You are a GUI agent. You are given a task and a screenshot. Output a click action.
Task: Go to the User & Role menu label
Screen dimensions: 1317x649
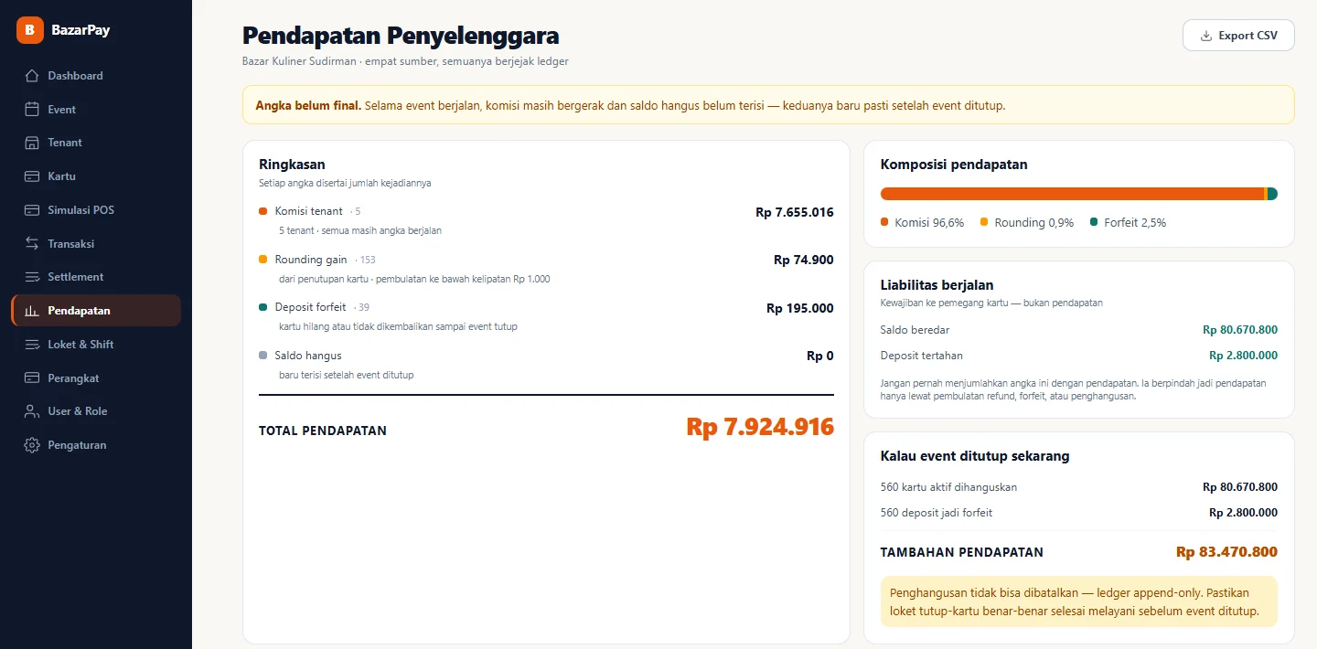pyautogui.click(x=78, y=411)
